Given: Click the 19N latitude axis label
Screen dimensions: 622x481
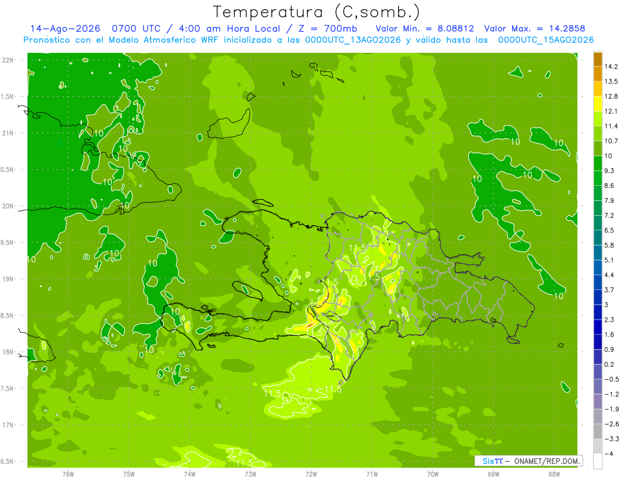Looking at the screenshot, I should tap(8, 279).
